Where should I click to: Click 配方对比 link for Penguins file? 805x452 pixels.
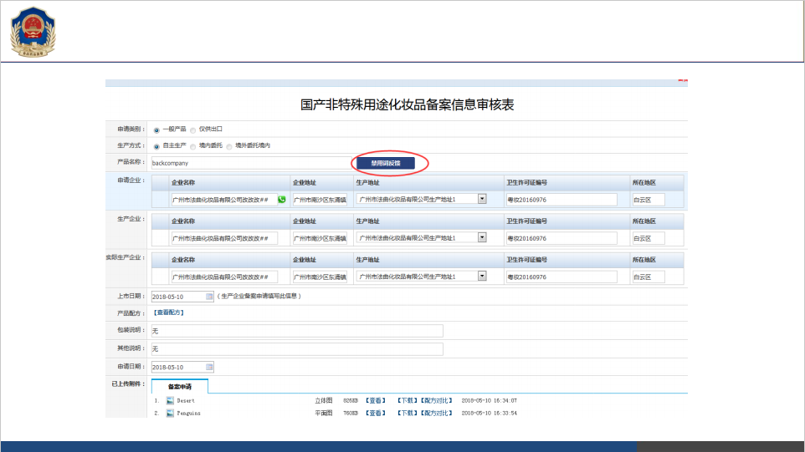[x=435, y=413]
